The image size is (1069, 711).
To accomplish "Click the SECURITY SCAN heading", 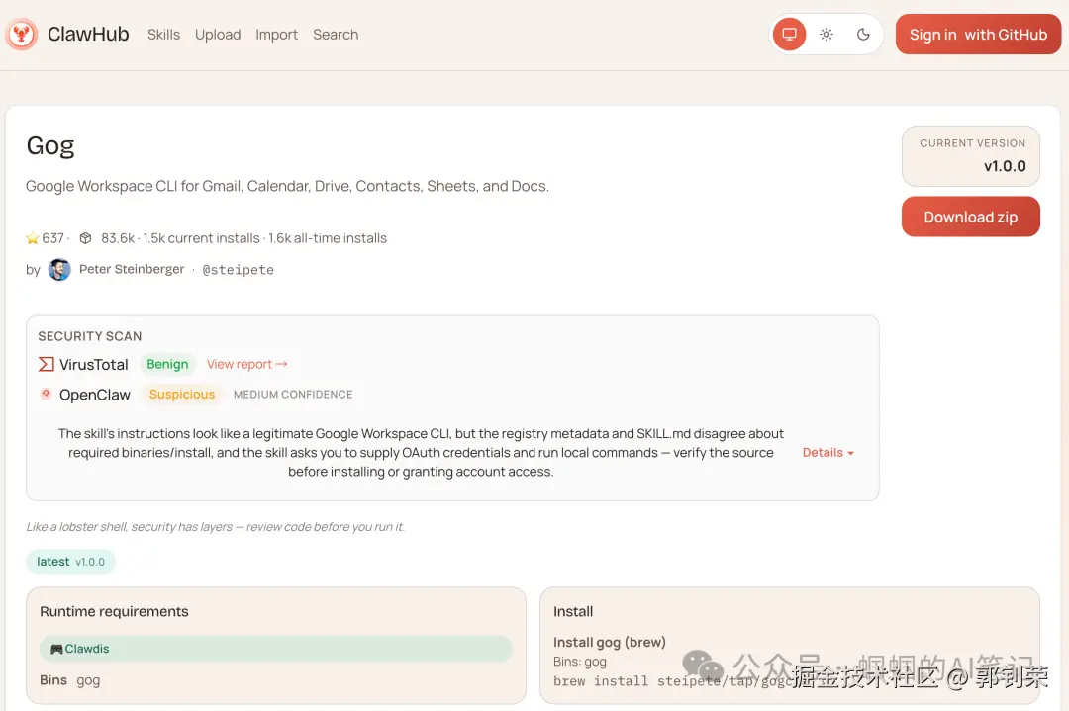I will click(x=90, y=336).
